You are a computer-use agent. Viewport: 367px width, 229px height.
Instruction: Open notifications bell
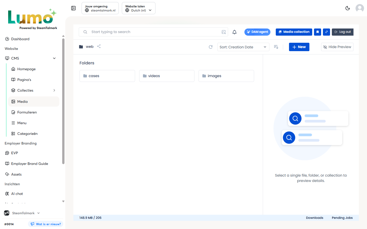(234, 32)
